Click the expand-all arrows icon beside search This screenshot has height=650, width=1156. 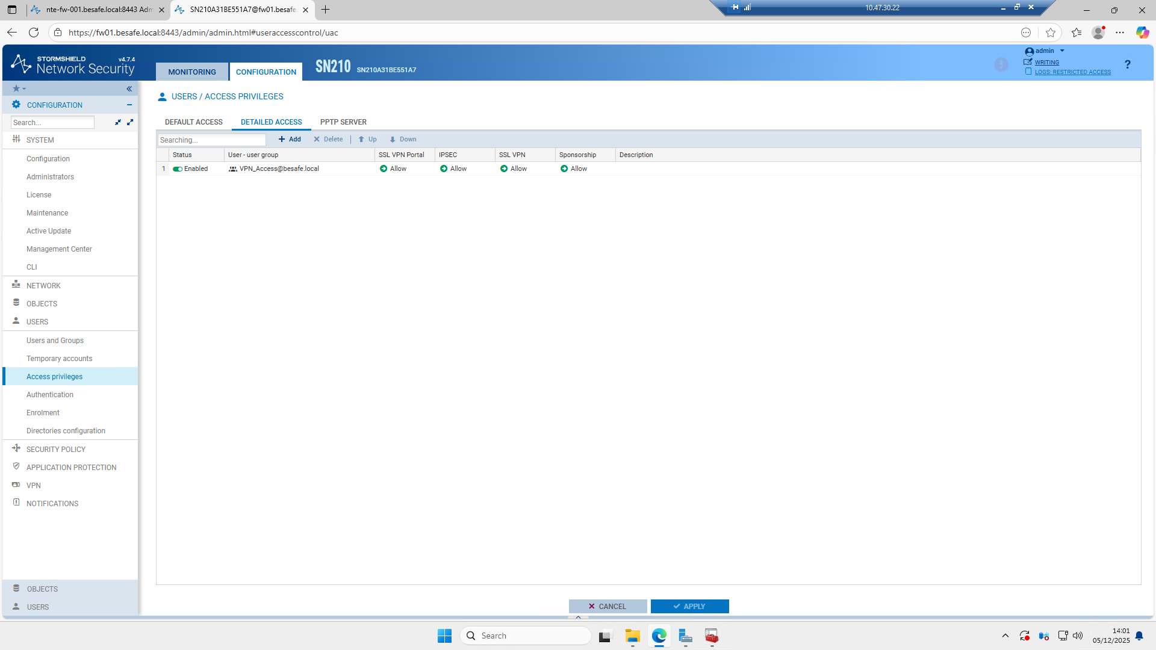coord(130,122)
